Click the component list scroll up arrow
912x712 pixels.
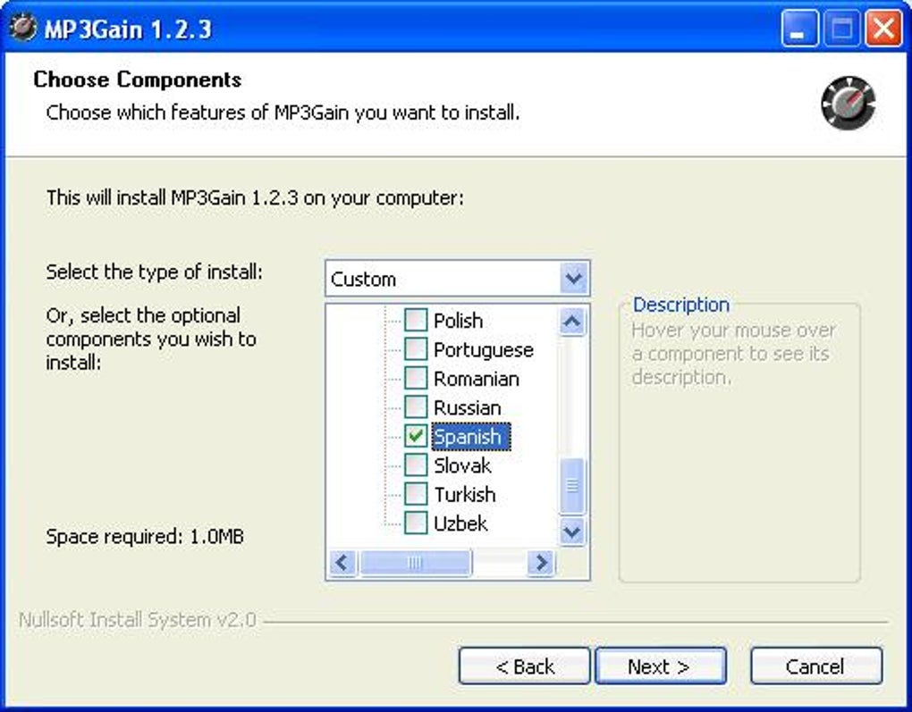pos(571,322)
